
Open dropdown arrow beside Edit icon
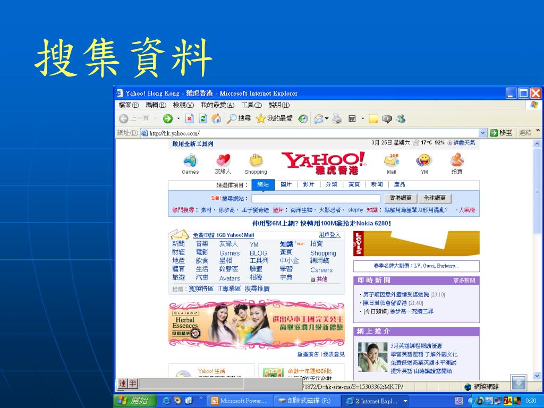coord(362,118)
